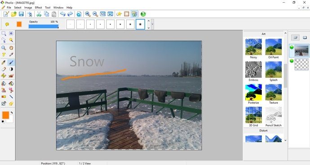Open the Image menu
Viewport: 310px width, 165px height.
[x=28, y=8]
